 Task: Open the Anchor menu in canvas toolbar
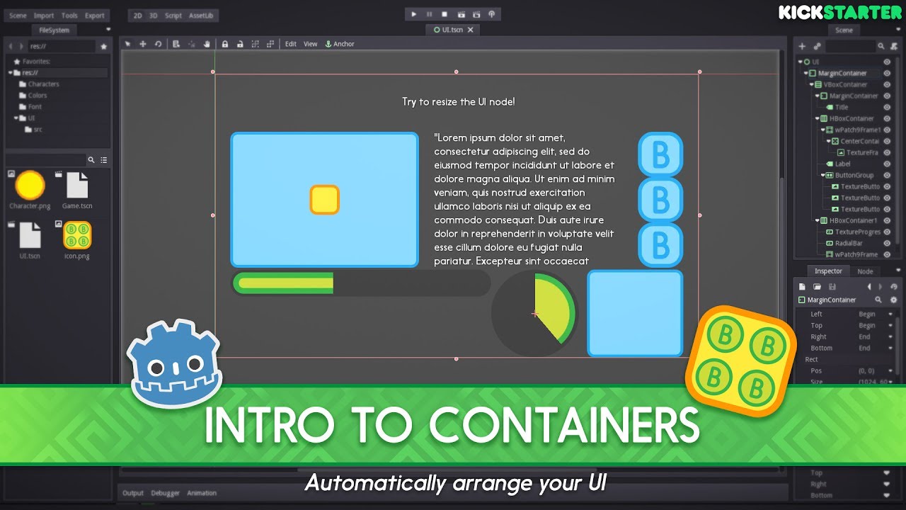[x=340, y=44]
